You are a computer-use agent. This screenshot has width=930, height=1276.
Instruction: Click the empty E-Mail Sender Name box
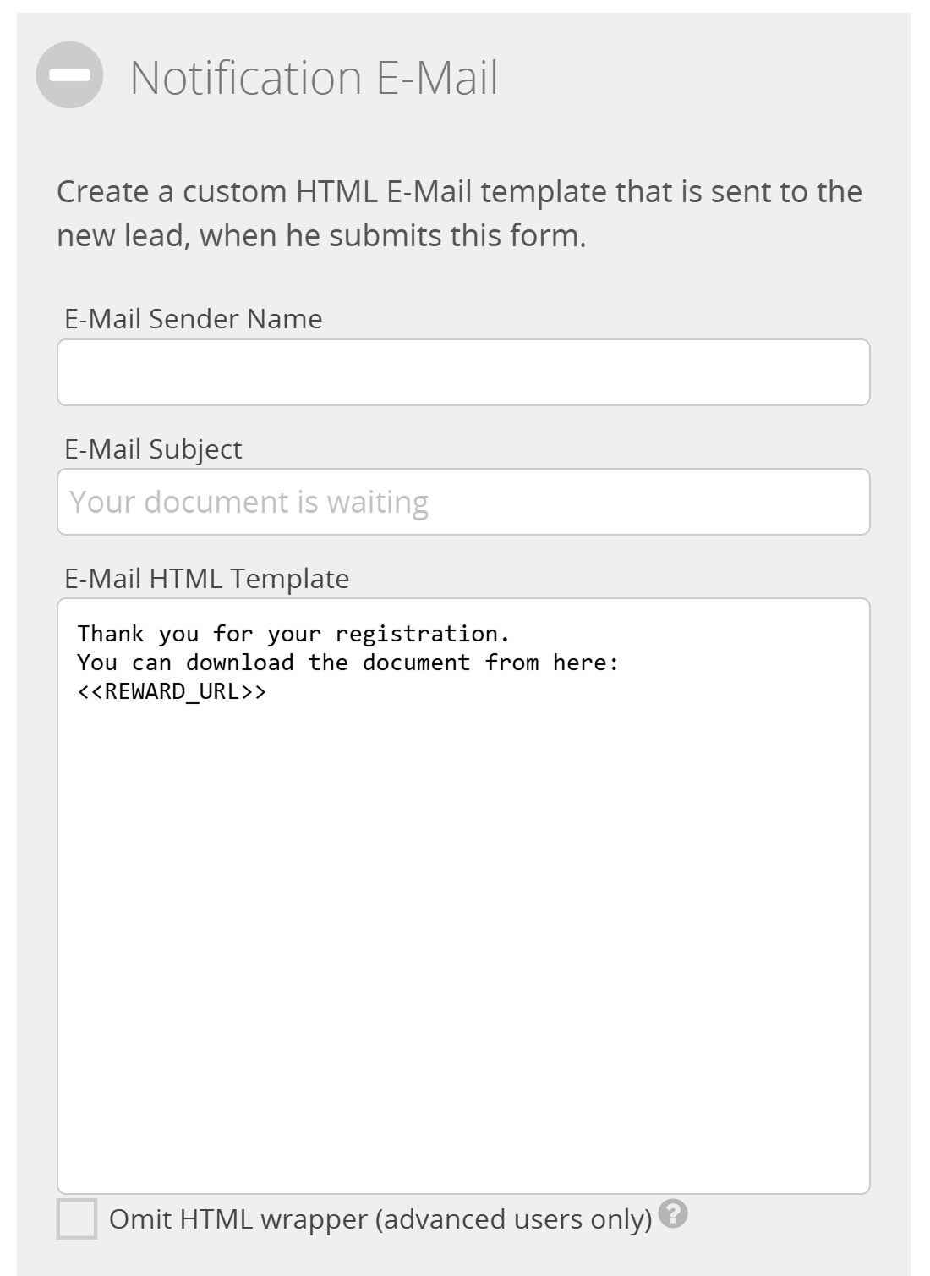(x=462, y=371)
